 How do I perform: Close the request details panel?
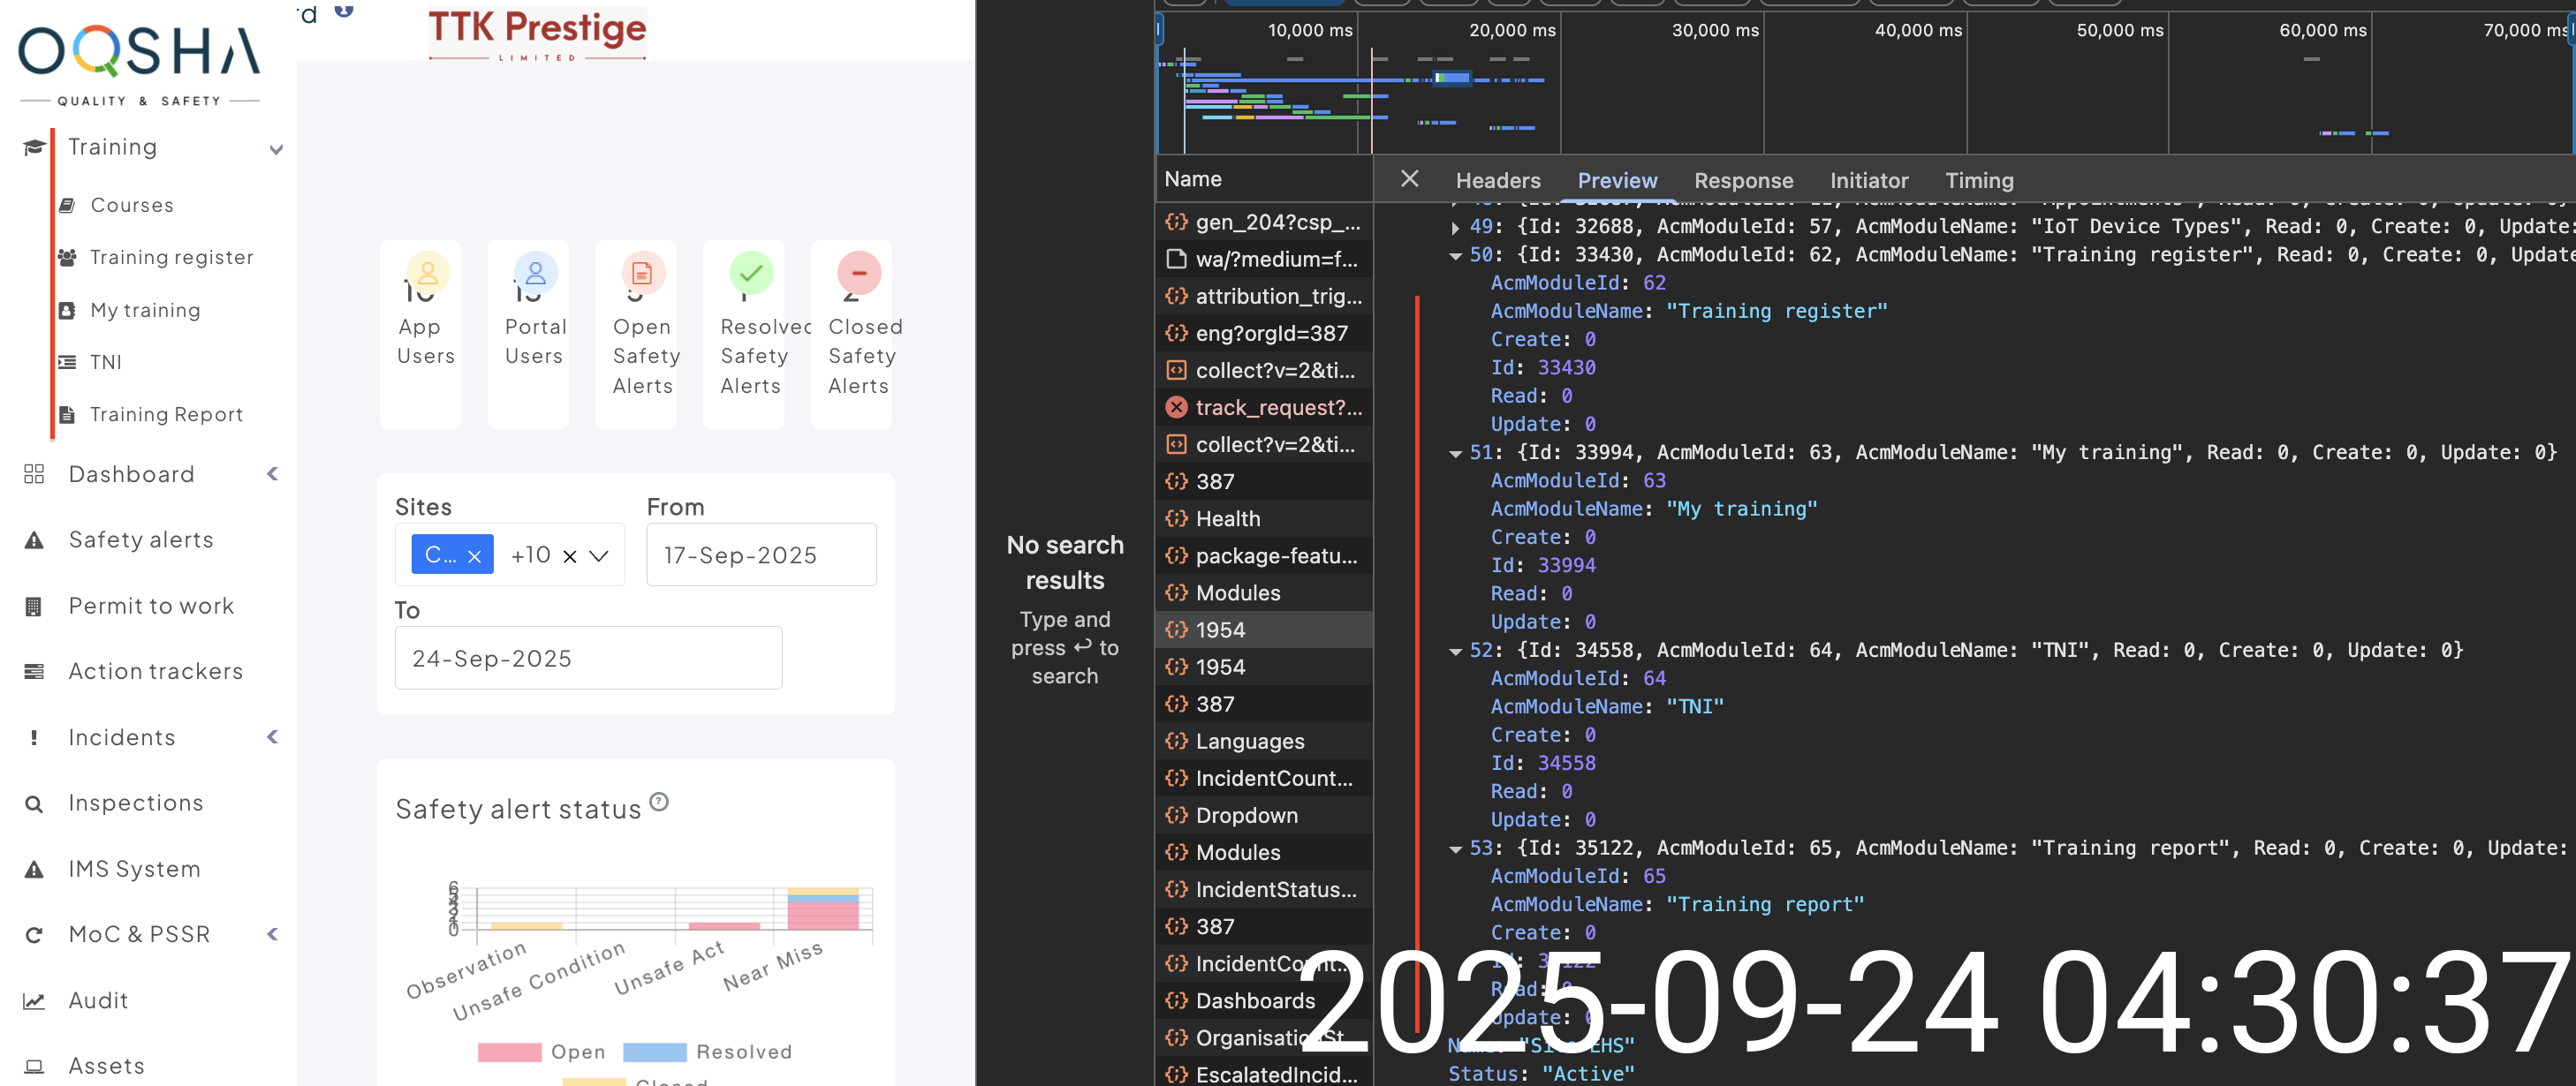point(1409,179)
